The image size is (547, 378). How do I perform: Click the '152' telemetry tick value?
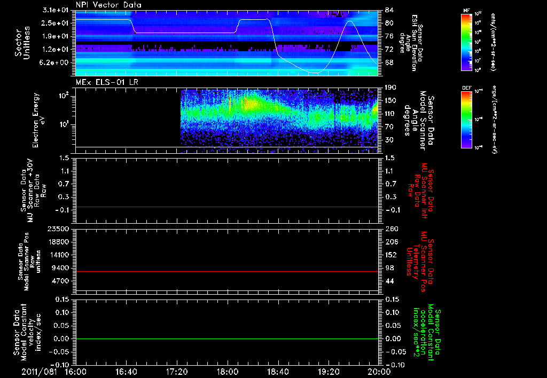pyautogui.click(x=391, y=255)
